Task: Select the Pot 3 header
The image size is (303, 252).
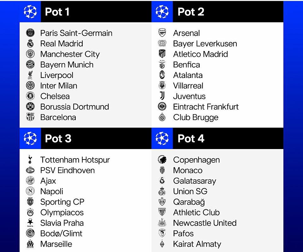Action: coord(58,138)
